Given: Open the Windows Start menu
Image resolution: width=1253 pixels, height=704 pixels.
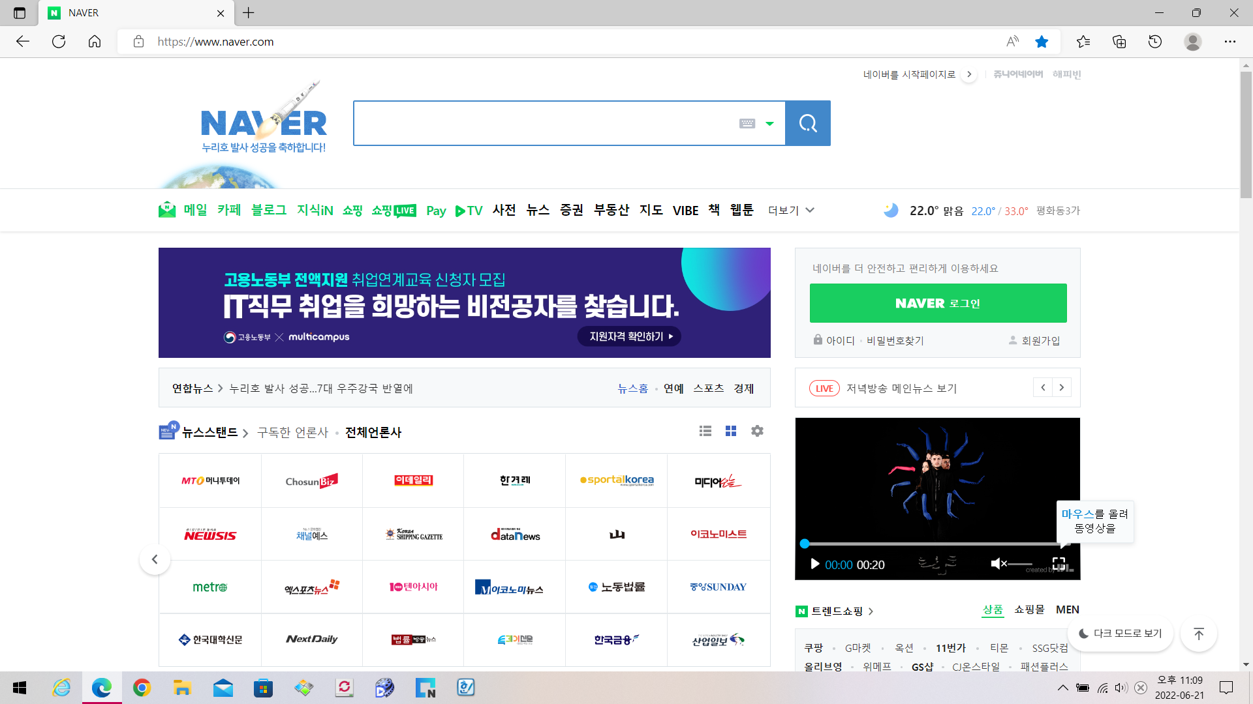Looking at the screenshot, I should pyautogui.click(x=20, y=688).
